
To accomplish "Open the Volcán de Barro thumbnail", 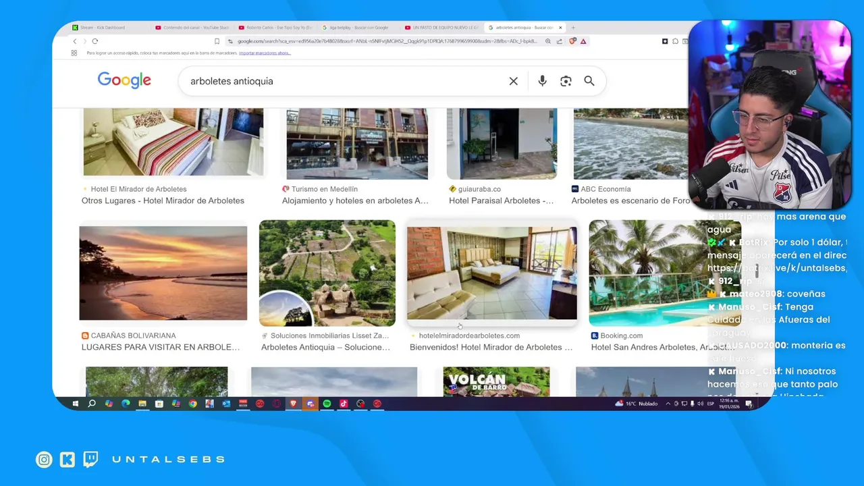I will point(496,381).
